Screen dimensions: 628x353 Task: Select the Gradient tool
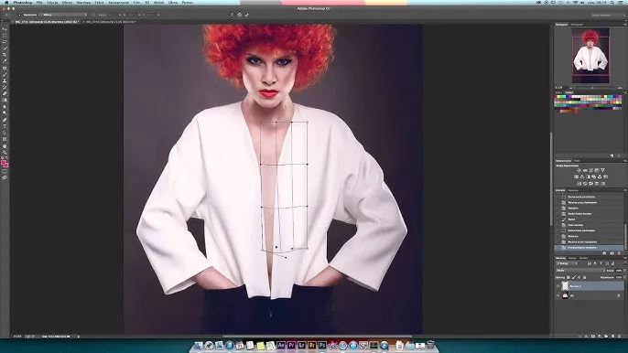point(5,100)
